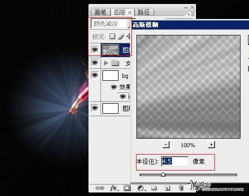Click the link layers icon
This screenshot has height=196, width=249.
click(x=99, y=188)
